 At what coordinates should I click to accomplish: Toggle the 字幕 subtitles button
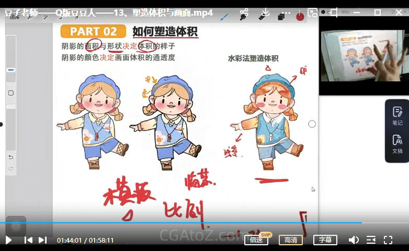point(325,240)
